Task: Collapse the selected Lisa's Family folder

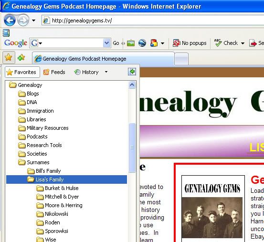Action: tap(66, 179)
